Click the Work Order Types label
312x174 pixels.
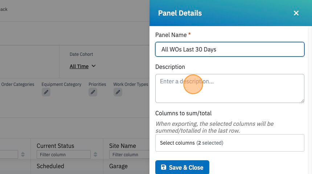(131, 84)
